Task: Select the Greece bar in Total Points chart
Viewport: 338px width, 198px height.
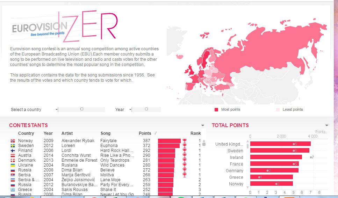Action: [x=271, y=177]
